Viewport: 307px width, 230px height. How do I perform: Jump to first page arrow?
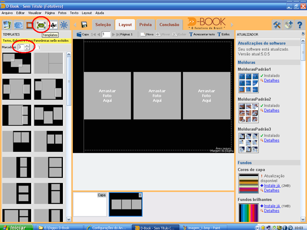tap(93, 34)
